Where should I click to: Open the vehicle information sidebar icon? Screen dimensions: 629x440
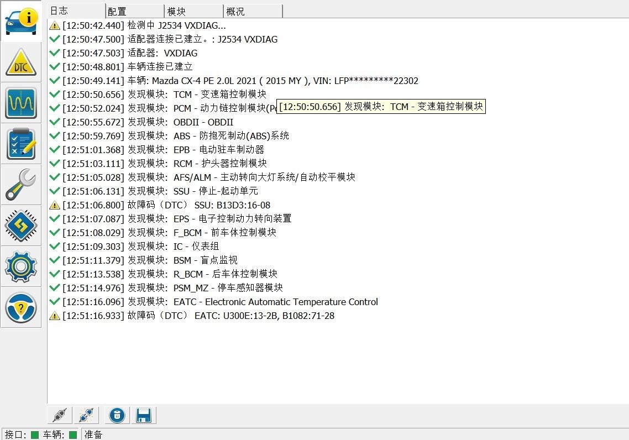(x=21, y=22)
